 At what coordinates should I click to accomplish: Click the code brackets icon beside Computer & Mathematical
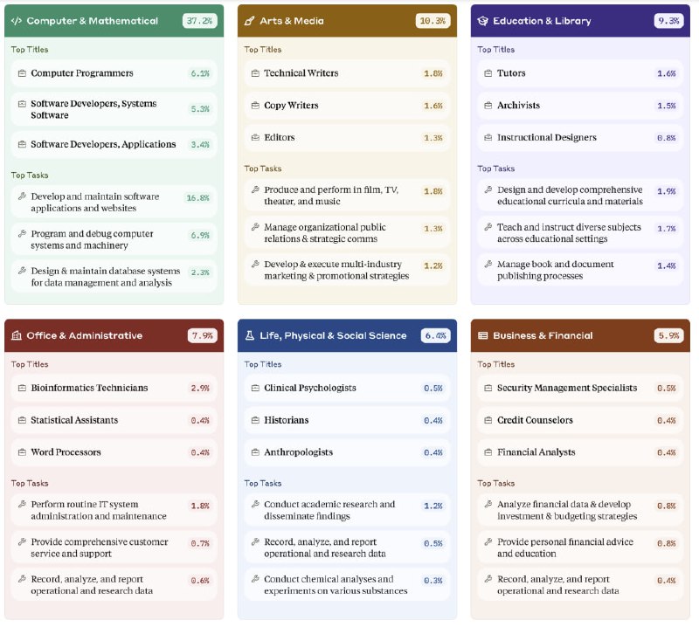point(17,21)
